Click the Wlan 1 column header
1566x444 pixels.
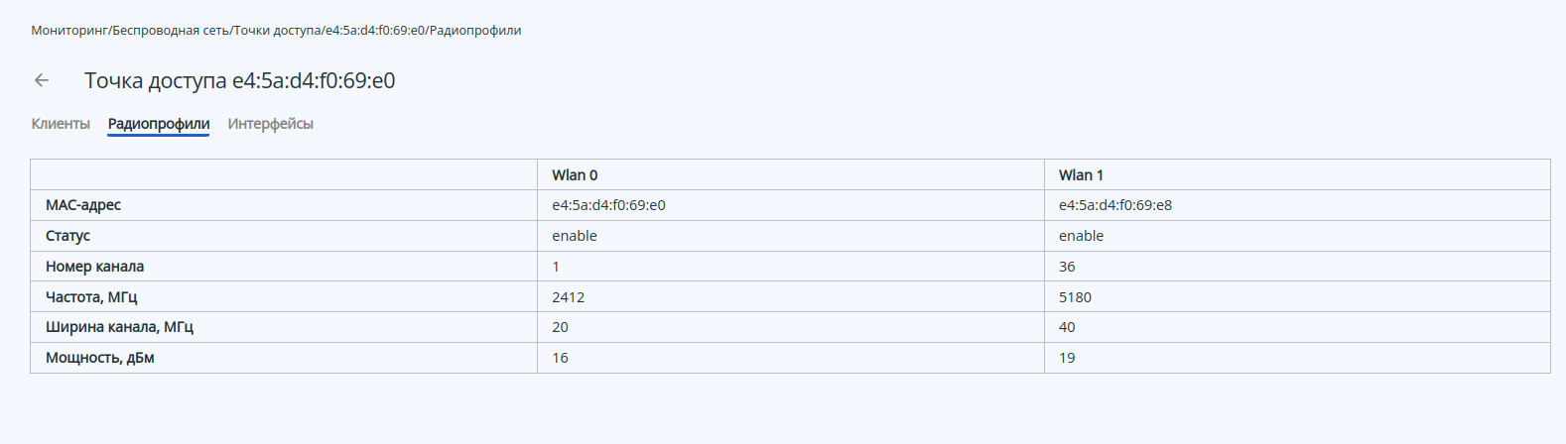click(1081, 175)
